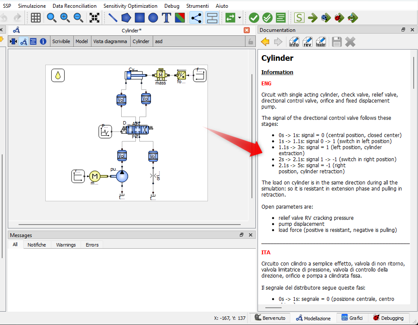This screenshot has width=418, height=325.
Task: Open simulation setup S icon
Action: click(x=299, y=18)
